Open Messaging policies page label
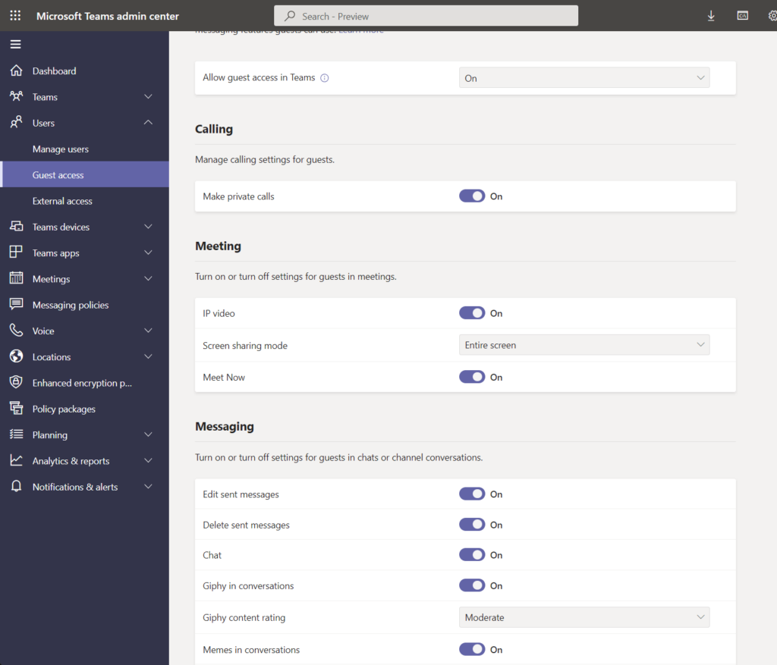Image resolution: width=777 pixels, height=665 pixels. coord(71,305)
